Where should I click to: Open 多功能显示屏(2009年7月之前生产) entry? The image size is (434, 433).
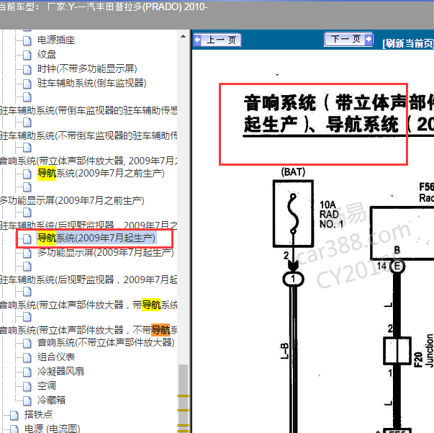72,200
